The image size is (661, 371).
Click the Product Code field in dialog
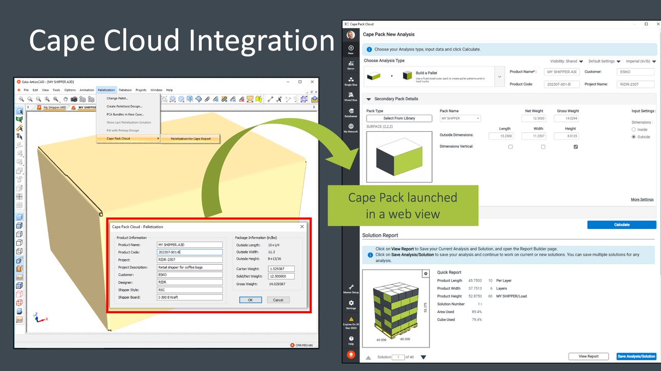coord(189,252)
